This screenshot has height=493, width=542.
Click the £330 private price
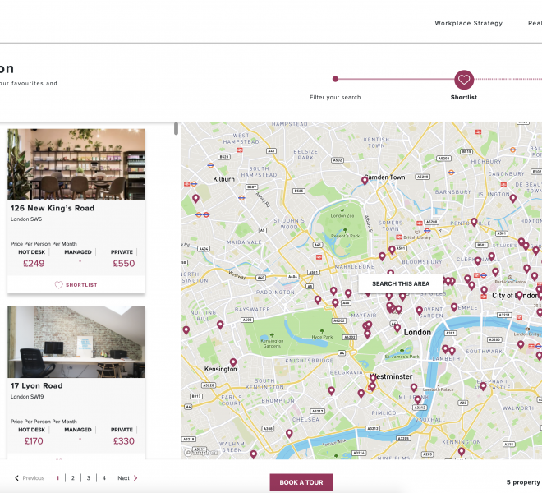click(x=124, y=441)
